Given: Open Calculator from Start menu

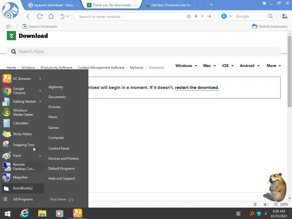Looking at the screenshot, I should (23, 123).
